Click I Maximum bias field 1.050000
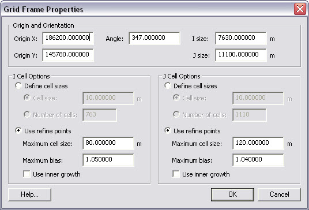Screen dimensions: 309x210 [x=108, y=160]
